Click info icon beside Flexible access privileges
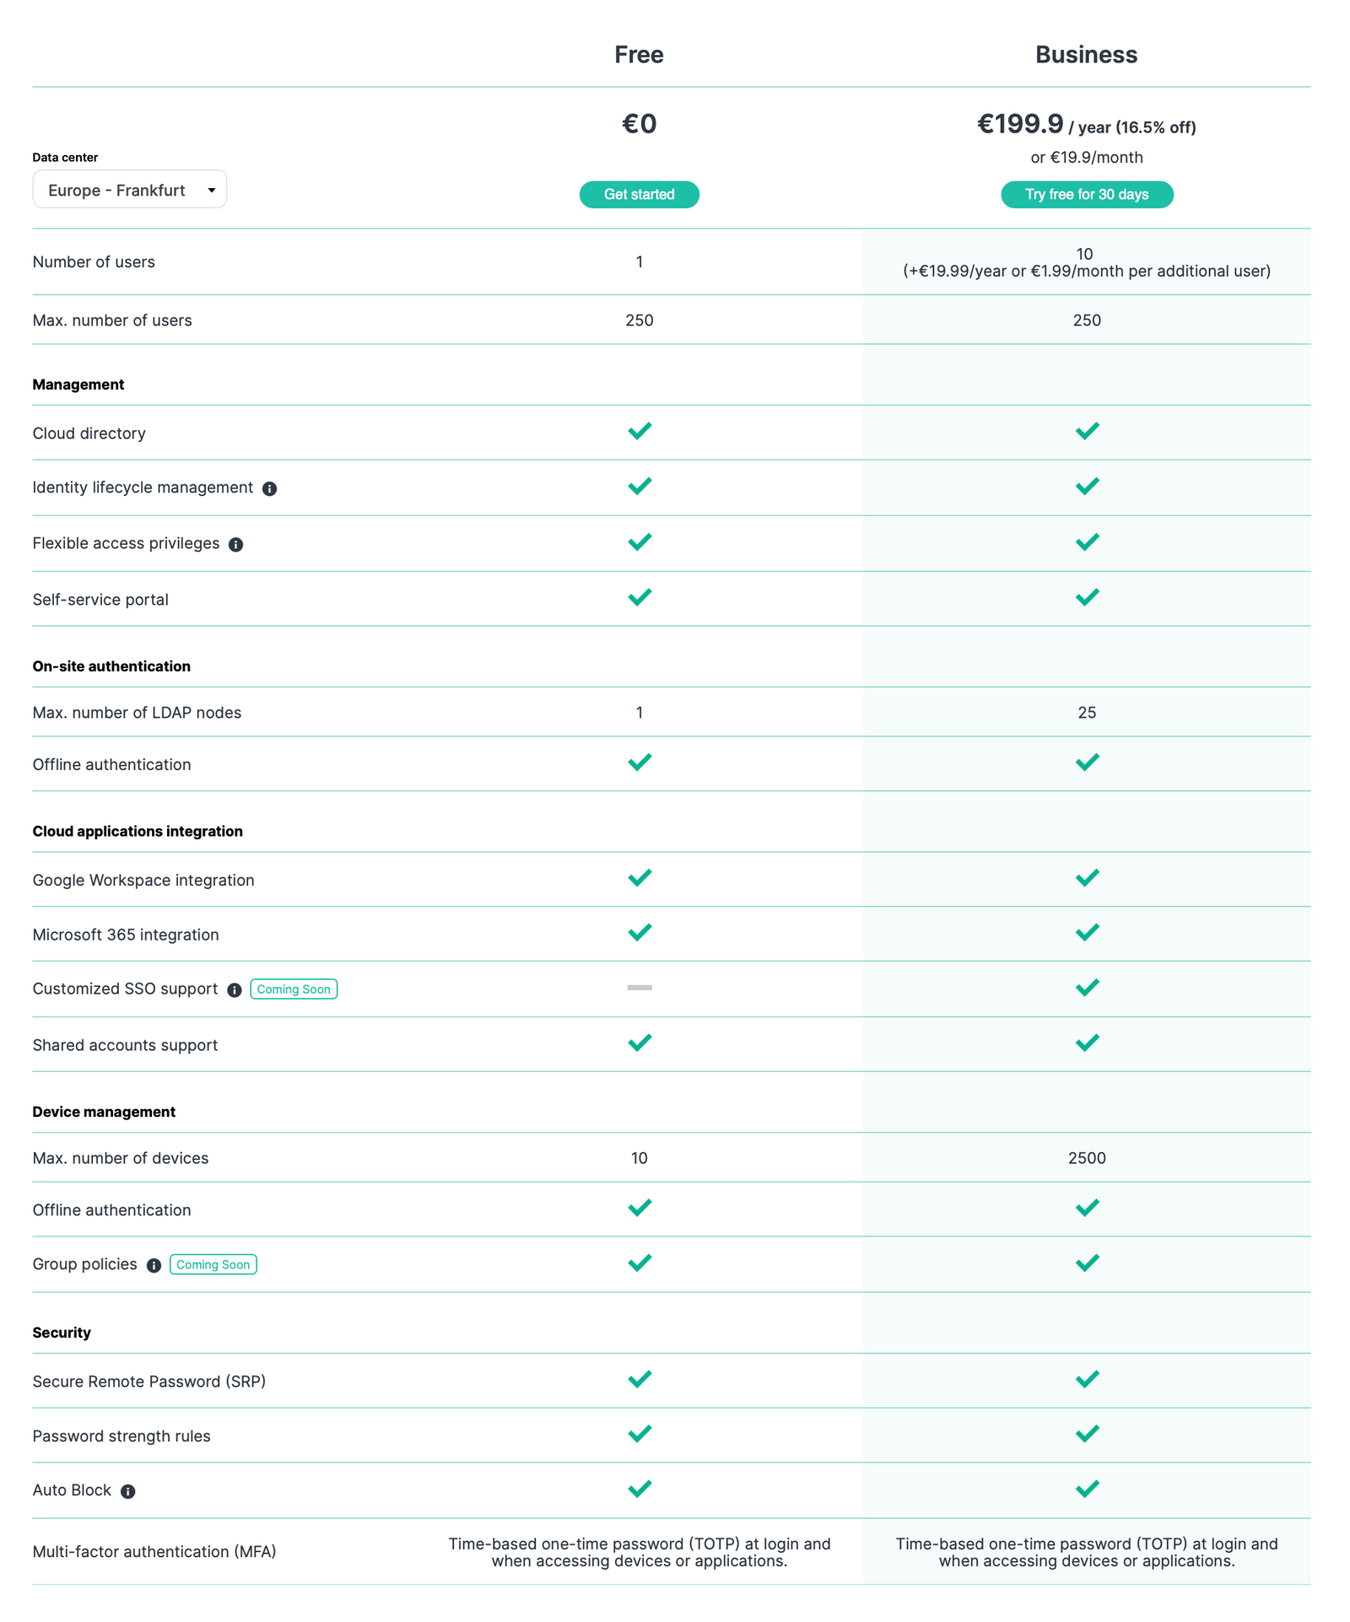1350x1622 pixels. [x=236, y=544]
